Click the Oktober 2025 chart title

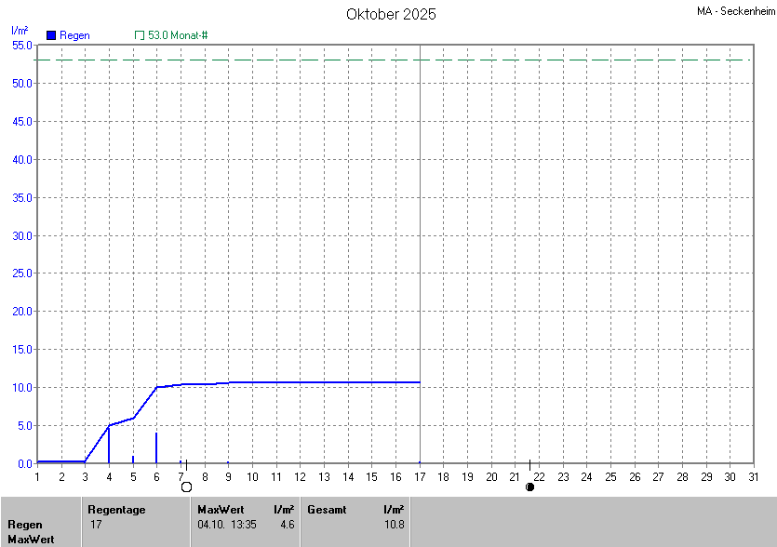pyautogui.click(x=391, y=14)
